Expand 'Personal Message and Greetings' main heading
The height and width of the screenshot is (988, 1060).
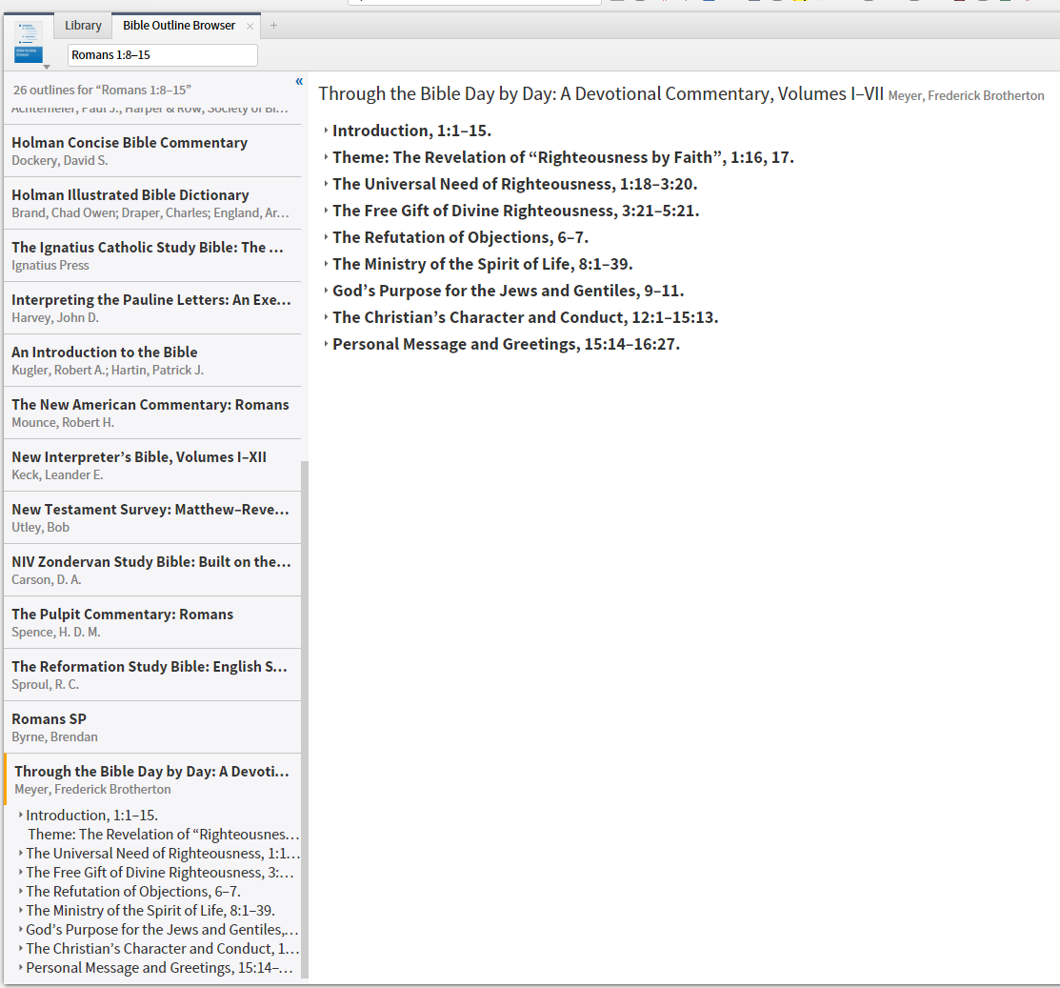(x=326, y=344)
